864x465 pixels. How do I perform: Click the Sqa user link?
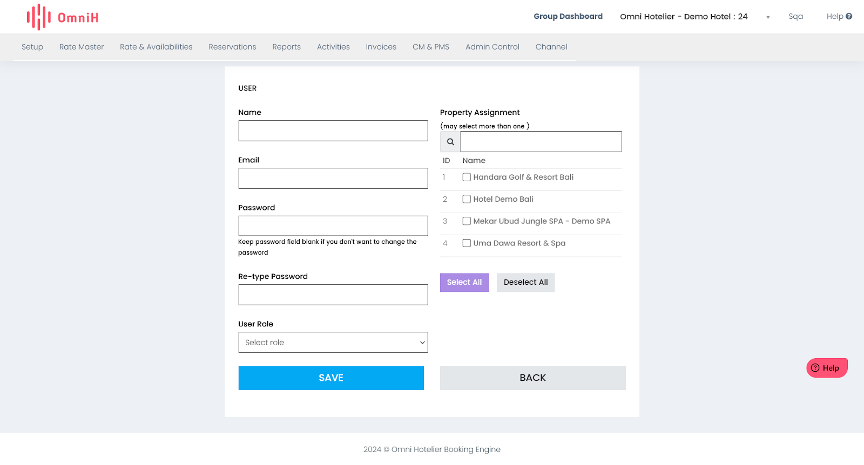click(x=795, y=16)
